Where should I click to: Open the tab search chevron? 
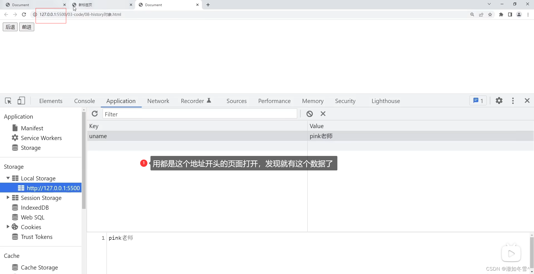(489, 4)
